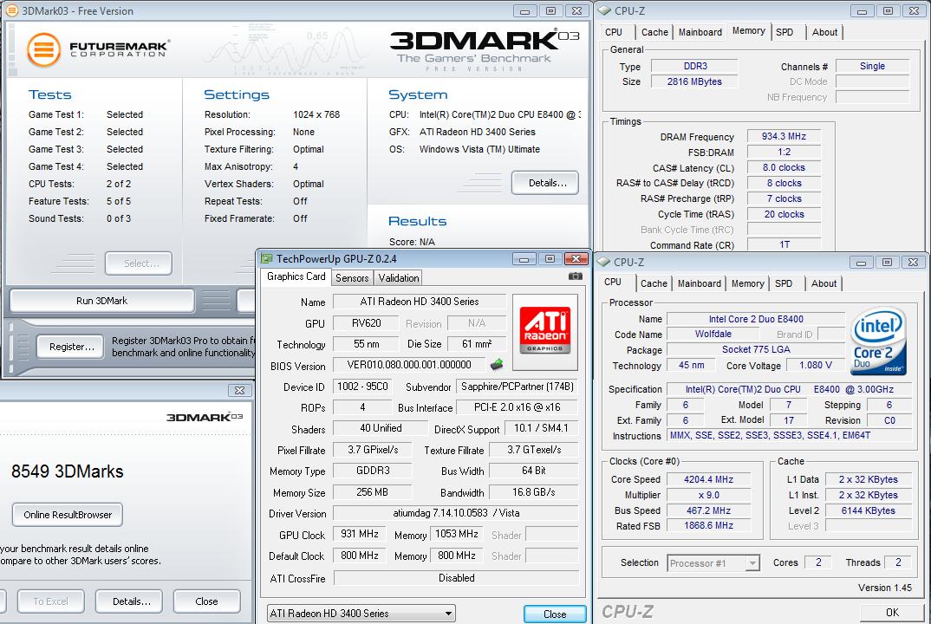Click the Memory Size 2816 MBytes value
Image resolution: width=931 pixels, height=624 pixels.
pos(694,81)
